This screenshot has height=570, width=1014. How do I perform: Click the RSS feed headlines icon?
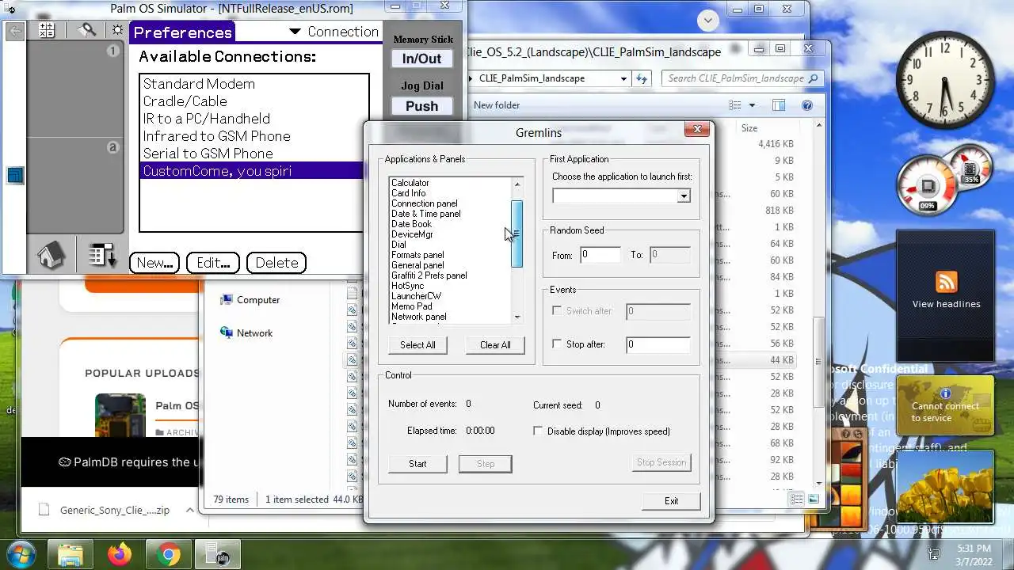946,281
